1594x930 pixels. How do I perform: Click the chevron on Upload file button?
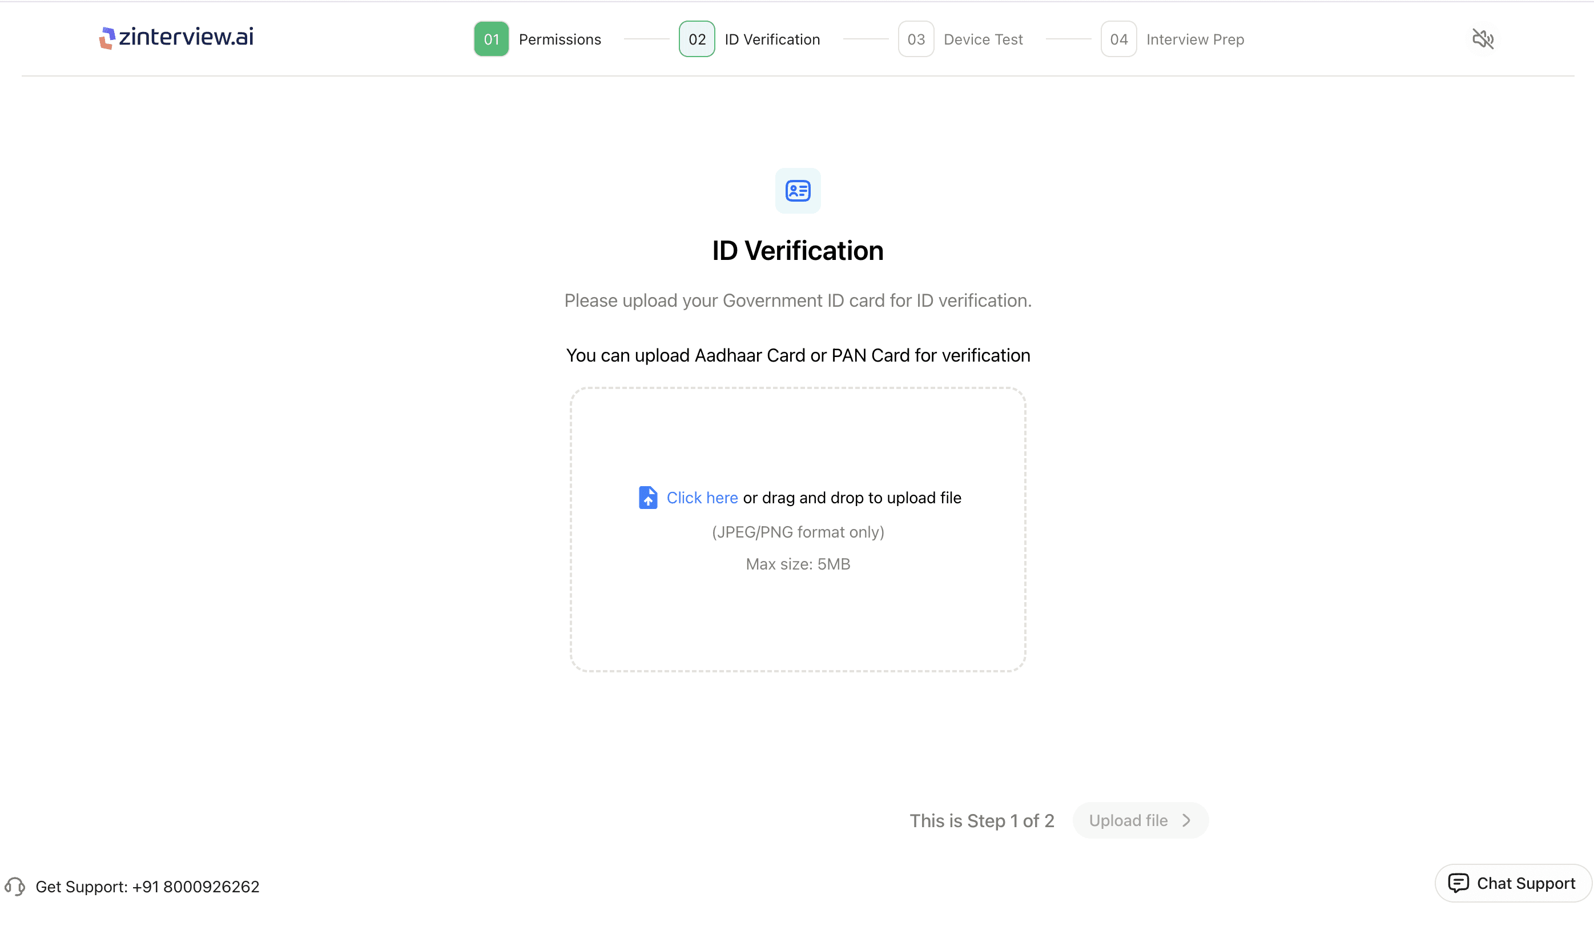coord(1186,820)
